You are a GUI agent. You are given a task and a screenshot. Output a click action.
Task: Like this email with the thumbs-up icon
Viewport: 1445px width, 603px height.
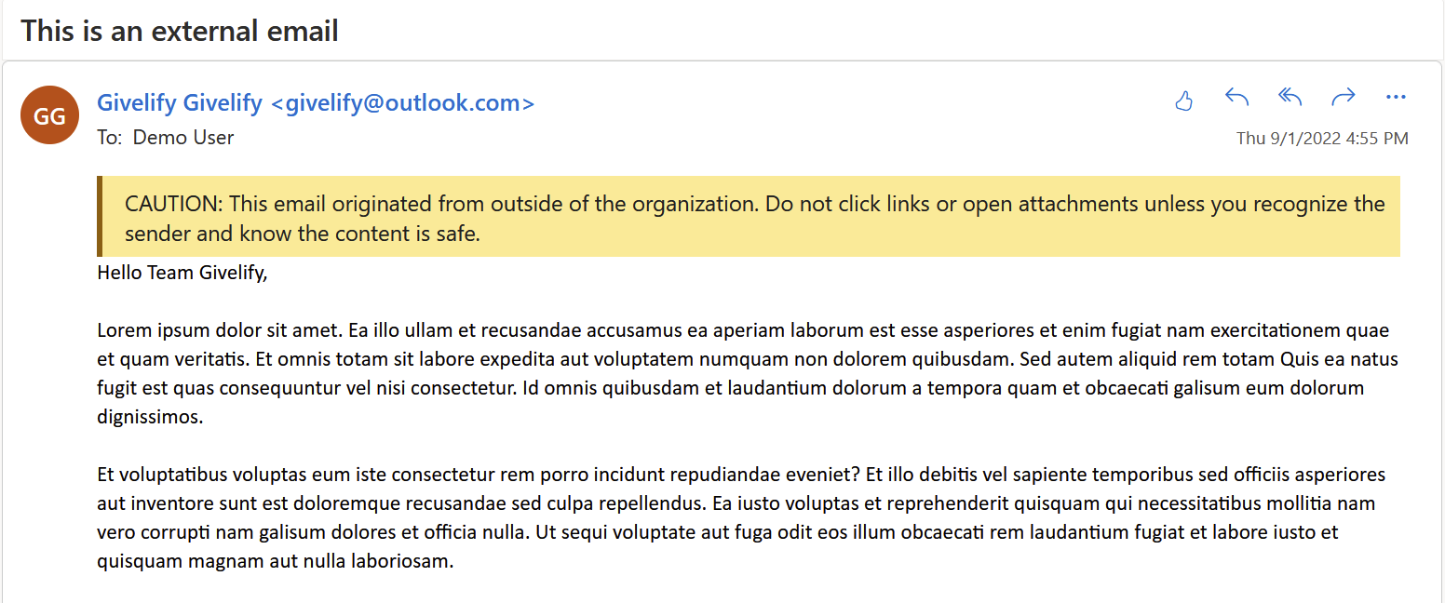[1184, 100]
